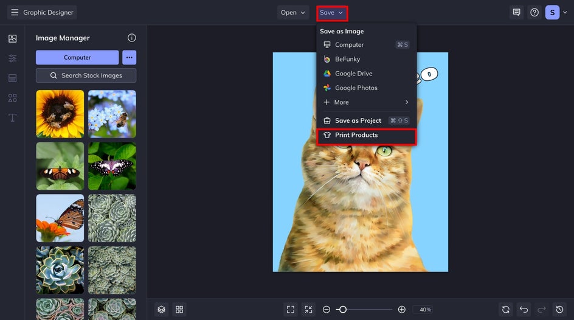Save image to BeFunky
The width and height of the screenshot is (574, 320).
tap(366, 59)
